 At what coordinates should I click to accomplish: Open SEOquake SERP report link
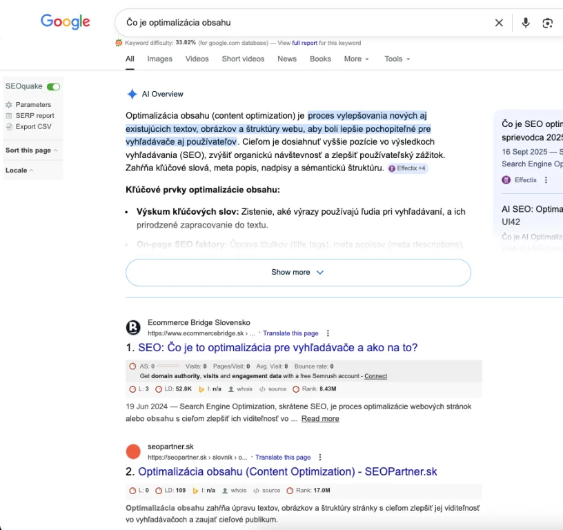point(34,116)
